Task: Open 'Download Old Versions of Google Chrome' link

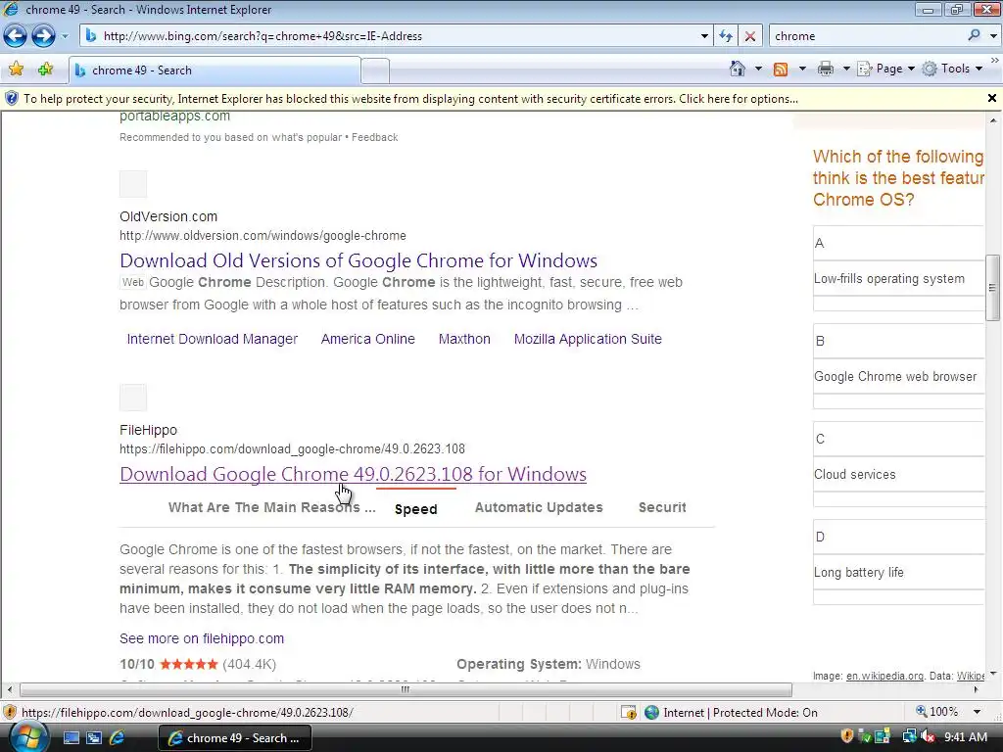Action: click(358, 260)
